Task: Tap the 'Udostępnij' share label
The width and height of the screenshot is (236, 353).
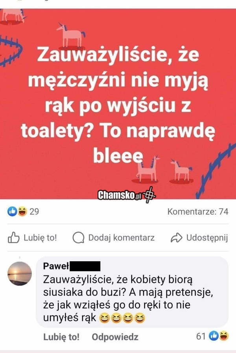Action: (x=207, y=238)
